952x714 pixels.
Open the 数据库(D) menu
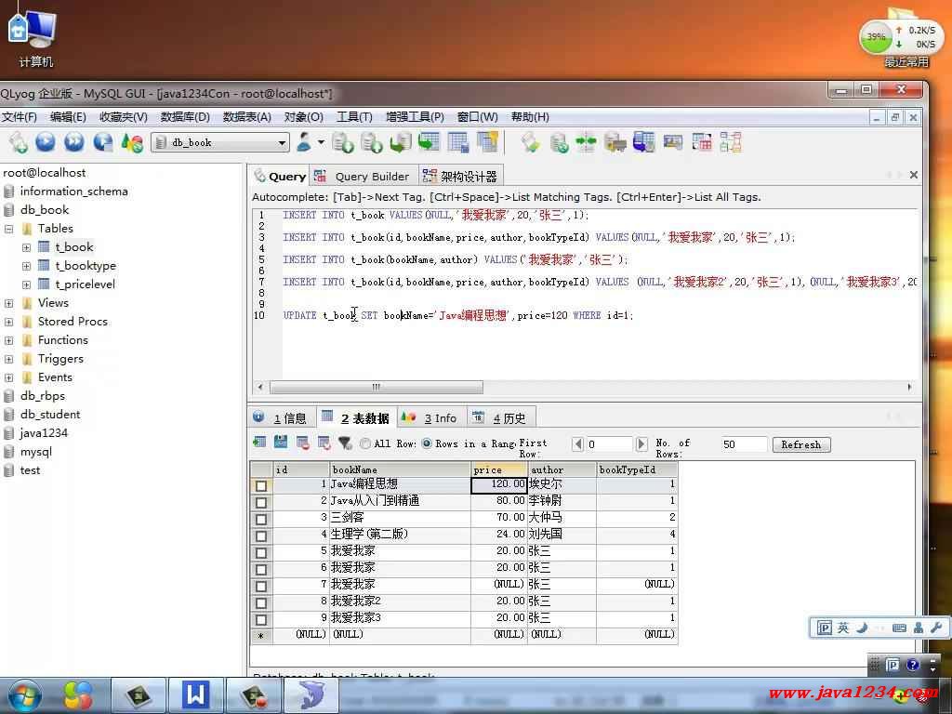coord(185,116)
